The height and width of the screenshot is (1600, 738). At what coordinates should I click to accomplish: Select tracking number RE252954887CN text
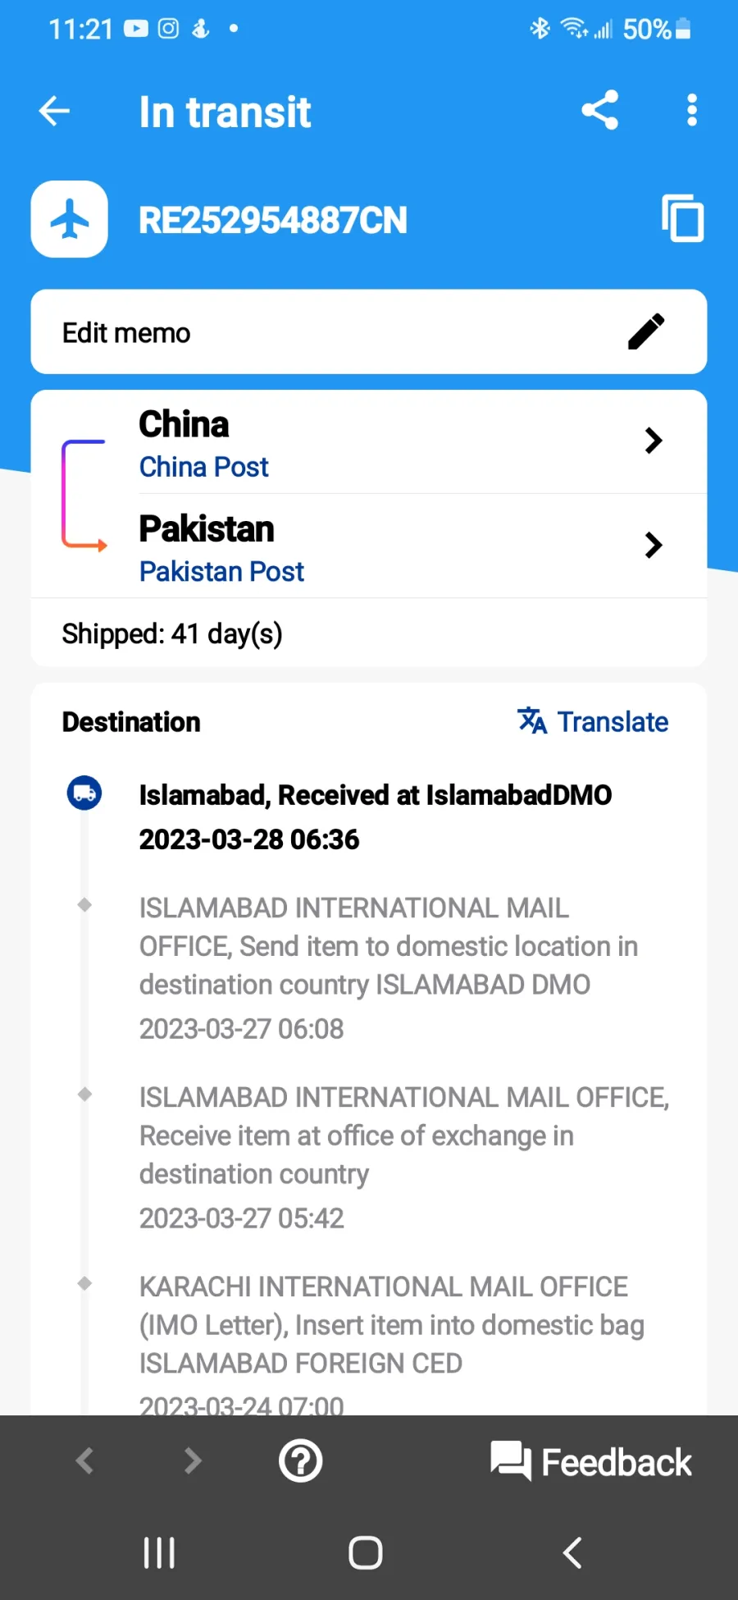click(273, 220)
